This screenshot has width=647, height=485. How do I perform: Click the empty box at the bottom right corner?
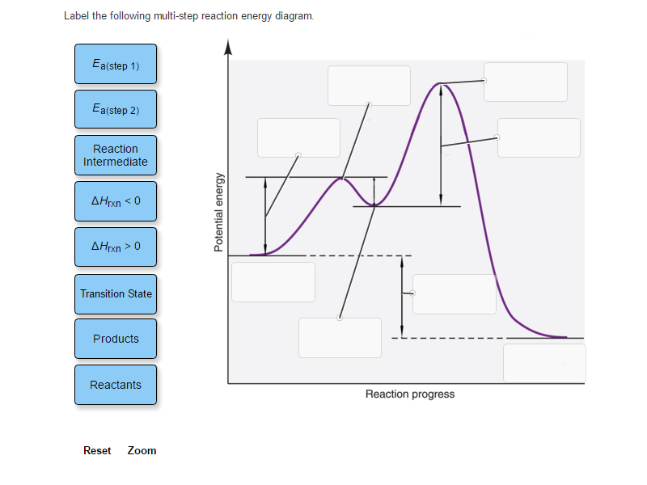click(544, 363)
